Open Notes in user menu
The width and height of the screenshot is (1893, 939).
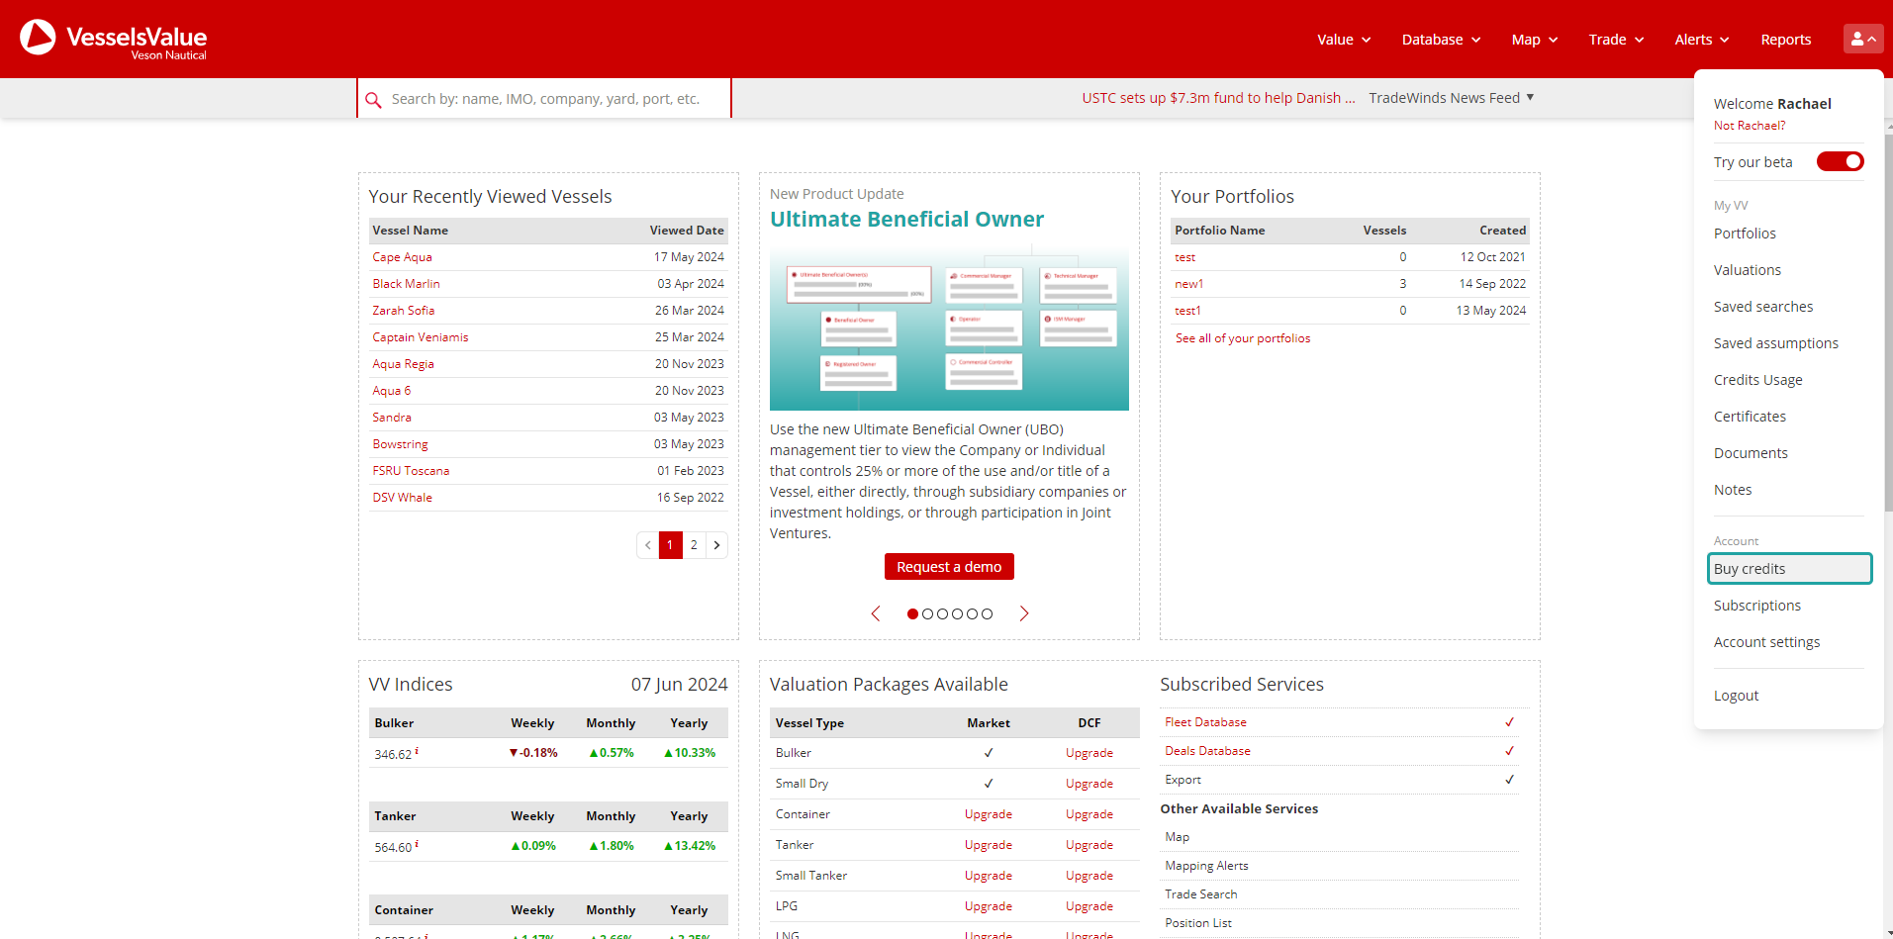pos(1733,490)
